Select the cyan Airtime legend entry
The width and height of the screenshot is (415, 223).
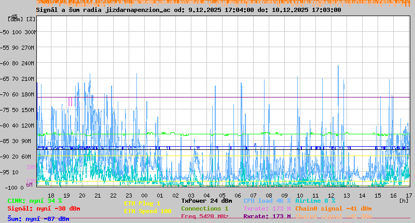pos(315,201)
